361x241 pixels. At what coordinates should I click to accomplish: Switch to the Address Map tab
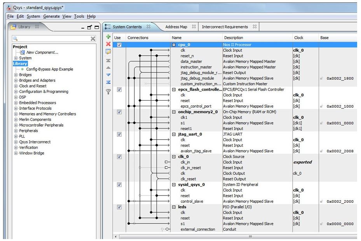click(x=176, y=27)
